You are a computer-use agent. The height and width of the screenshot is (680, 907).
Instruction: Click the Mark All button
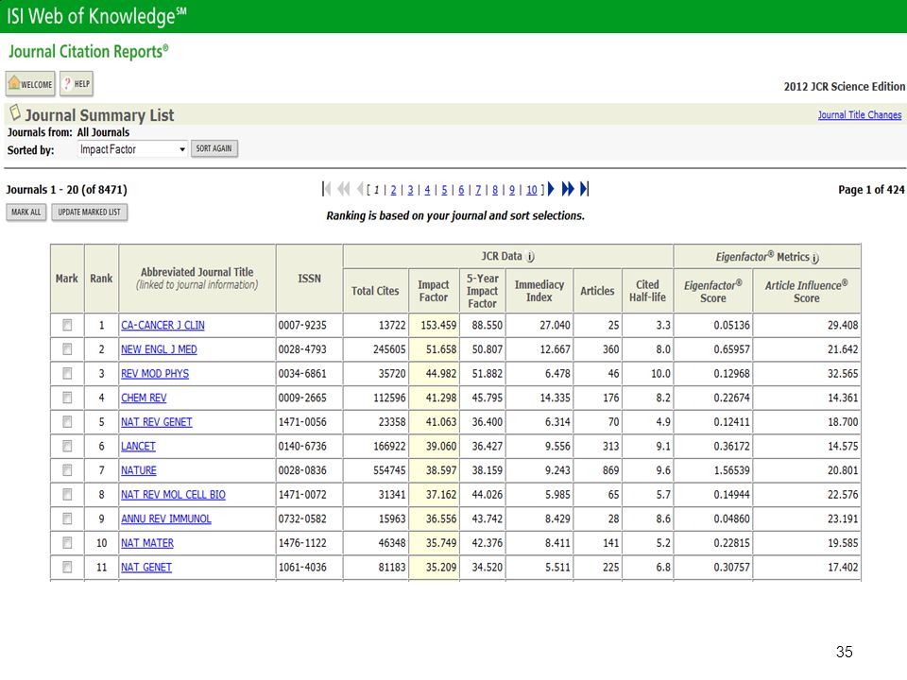click(x=26, y=212)
